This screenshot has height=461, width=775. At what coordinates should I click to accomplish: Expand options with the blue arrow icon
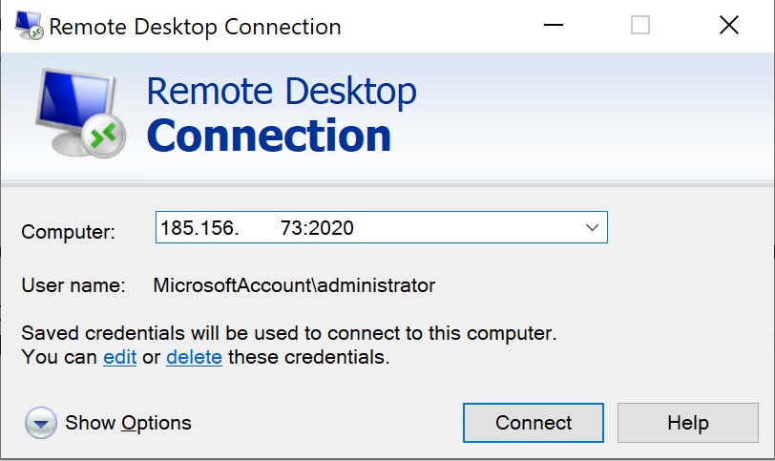[x=40, y=423]
